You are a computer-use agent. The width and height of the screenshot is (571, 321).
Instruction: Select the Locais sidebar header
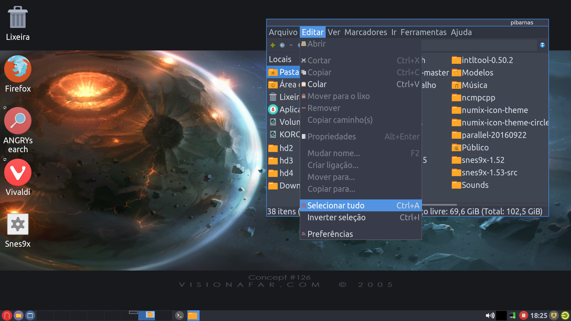tap(280, 59)
